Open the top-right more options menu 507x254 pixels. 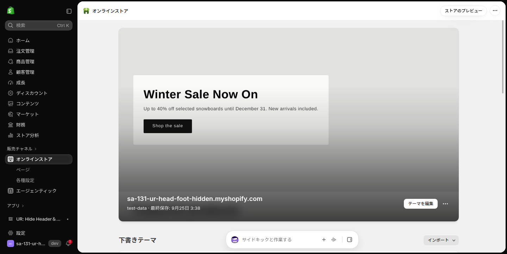[x=495, y=11]
